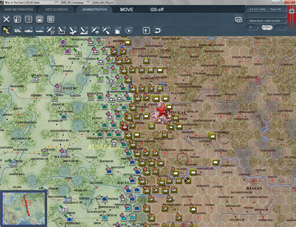Image resolution: width=296 pixels, height=227 pixels.
Task: Select the SEC unit counter at Rshew
Action: (58, 88)
